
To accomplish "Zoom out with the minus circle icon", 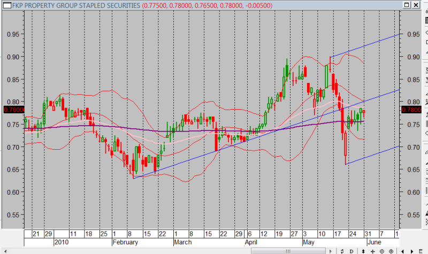I will pyautogui.click(x=382, y=251).
